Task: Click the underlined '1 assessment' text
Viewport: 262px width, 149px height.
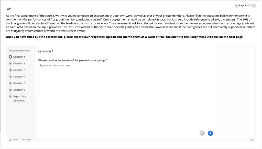Action: tap(118, 19)
